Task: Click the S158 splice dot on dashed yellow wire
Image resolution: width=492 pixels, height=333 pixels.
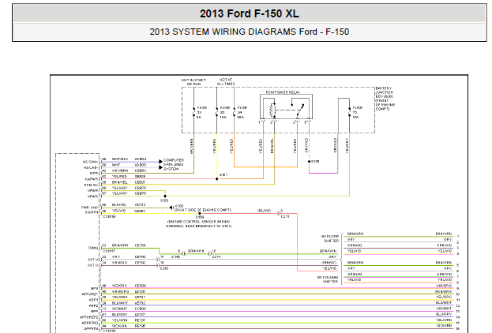Action: 200,214
